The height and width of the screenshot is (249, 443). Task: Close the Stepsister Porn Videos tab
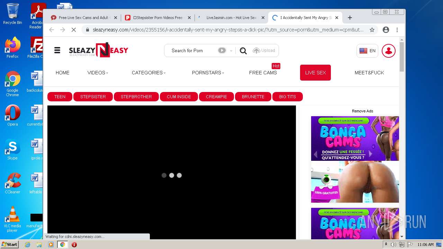(x=190, y=18)
